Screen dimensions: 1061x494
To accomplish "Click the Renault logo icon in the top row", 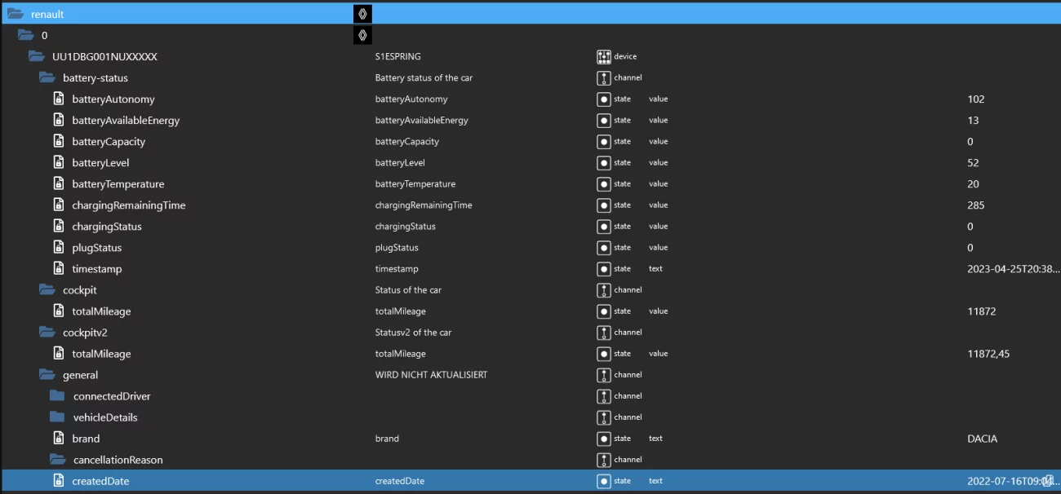I will 362,14.
